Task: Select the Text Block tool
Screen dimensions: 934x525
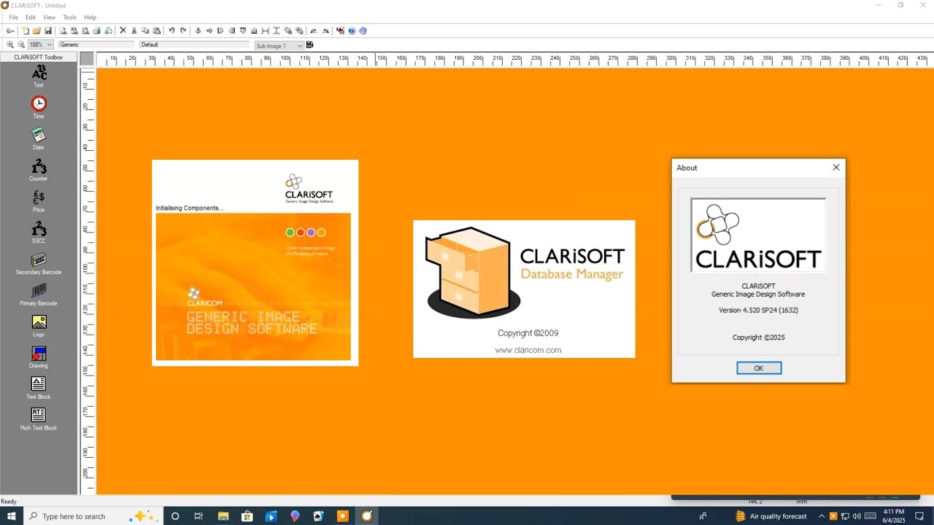Action: click(39, 388)
